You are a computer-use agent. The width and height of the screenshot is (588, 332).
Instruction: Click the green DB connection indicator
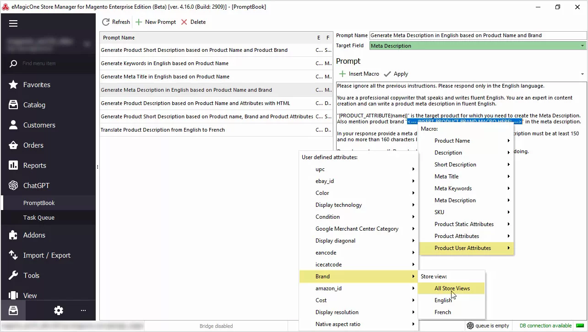click(x=579, y=326)
